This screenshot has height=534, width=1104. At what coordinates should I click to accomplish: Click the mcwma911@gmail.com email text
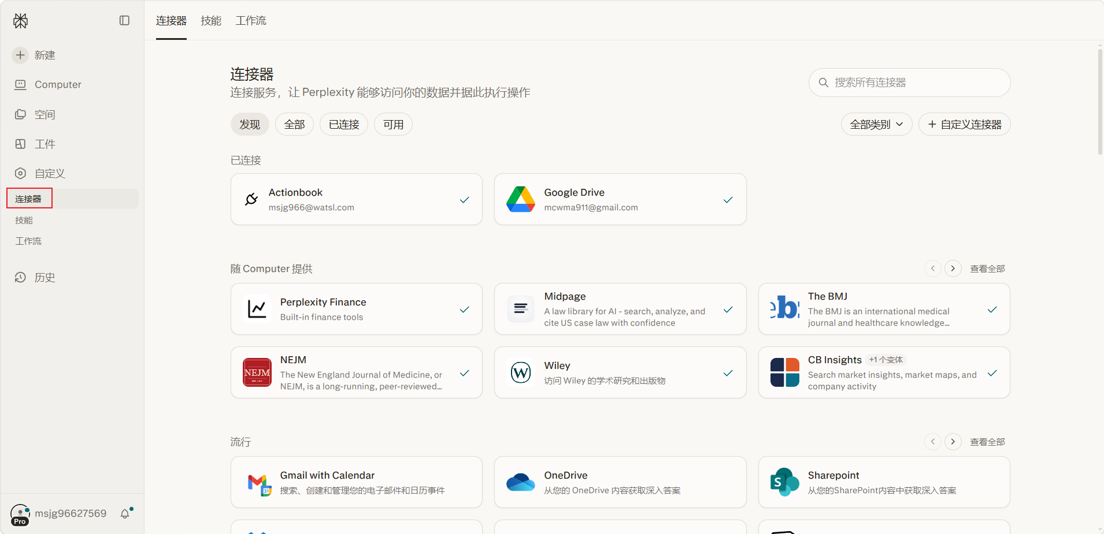[x=591, y=207]
